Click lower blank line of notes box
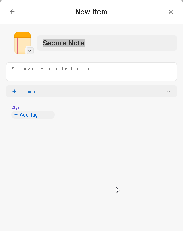Screen dimensions: 183x231 point(91,77)
